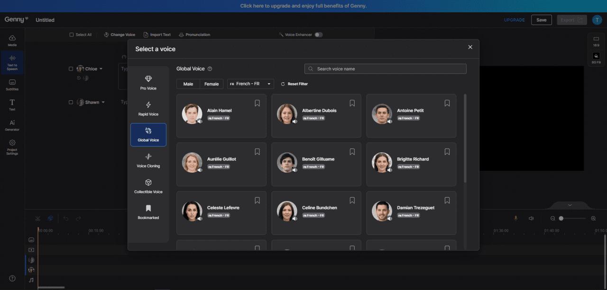Show Bookmarked voices tab
The height and width of the screenshot is (290, 607).
[x=148, y=212]
